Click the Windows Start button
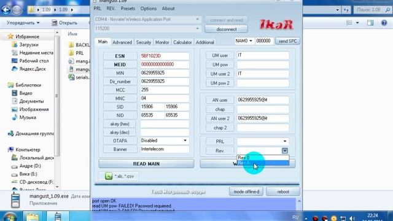The width and height of the screenshot is (393, 221). [10, 217]
